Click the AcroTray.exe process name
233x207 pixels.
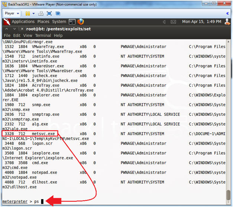click(46, 85)
